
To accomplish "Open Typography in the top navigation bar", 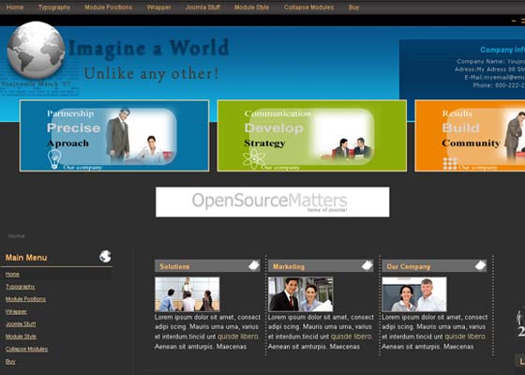I will (54, 7).
